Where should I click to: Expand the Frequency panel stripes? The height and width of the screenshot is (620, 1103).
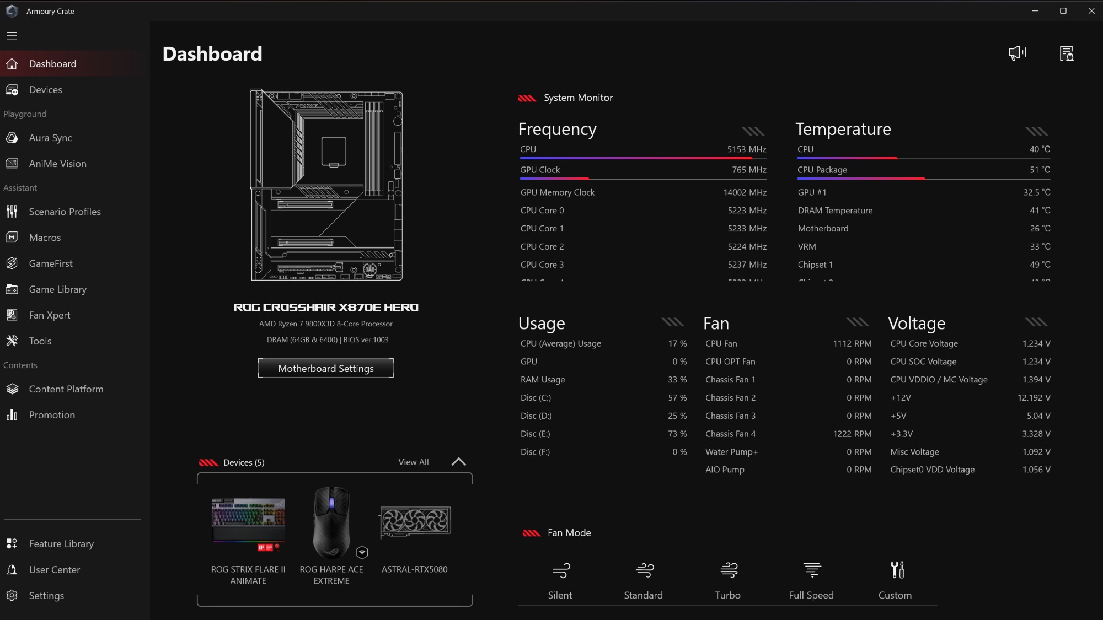pyautogui.click(x=753, y=131)
